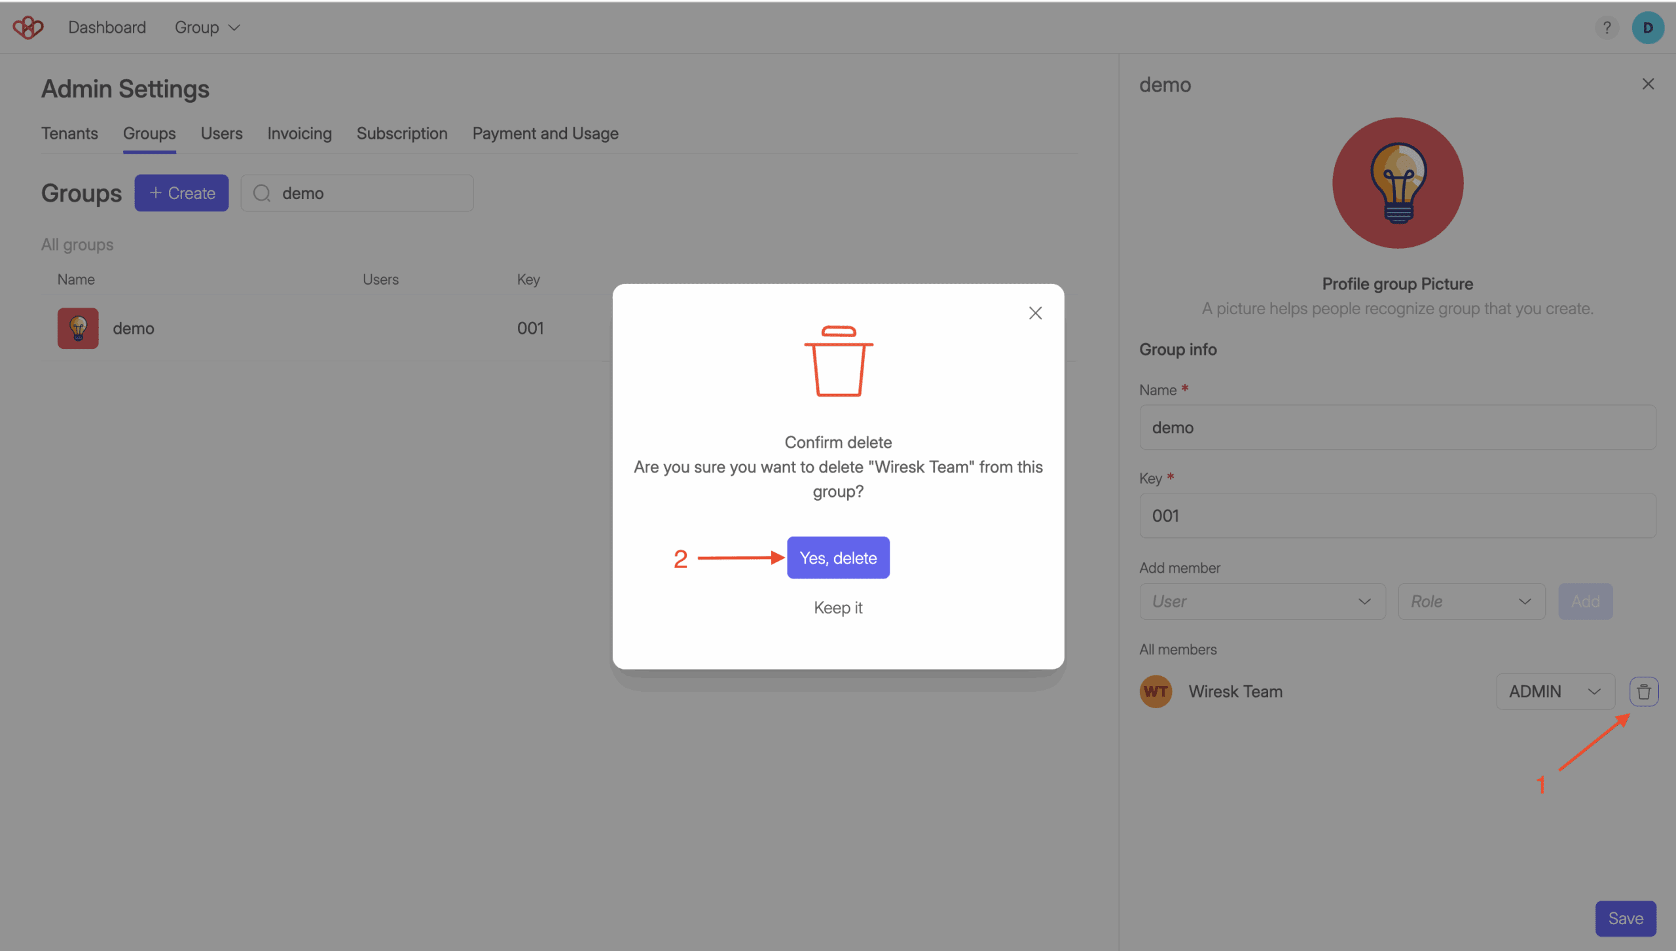Viewport: 1676px width, 951px height.
Task: Click the large profile group picture
Action: pos(1398,183)
